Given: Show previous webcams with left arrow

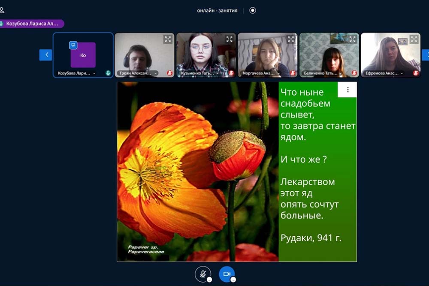Looking at the screenshot, I should point(45,55).
